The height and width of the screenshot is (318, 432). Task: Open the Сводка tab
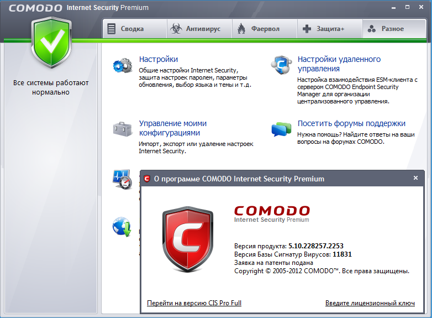(135, 29)
